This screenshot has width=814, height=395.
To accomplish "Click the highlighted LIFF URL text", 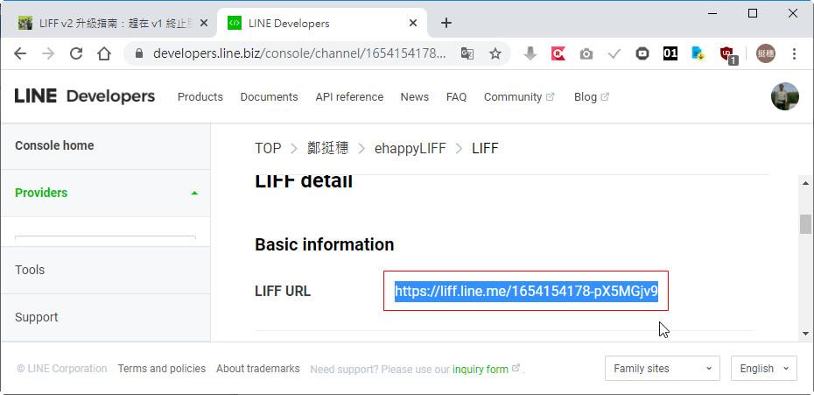I will pyautogui.click(x=526, y=291).
